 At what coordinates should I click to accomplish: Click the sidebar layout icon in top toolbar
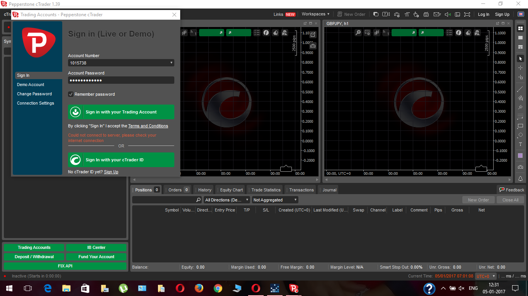pyautogui.click(x=457, y=14)
